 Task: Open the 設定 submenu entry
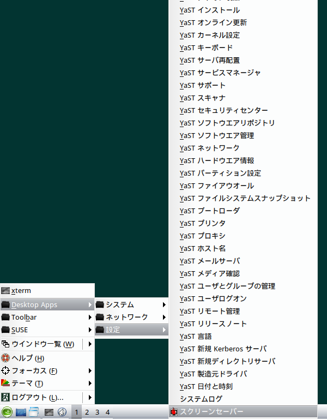click(x=131, y=330)
